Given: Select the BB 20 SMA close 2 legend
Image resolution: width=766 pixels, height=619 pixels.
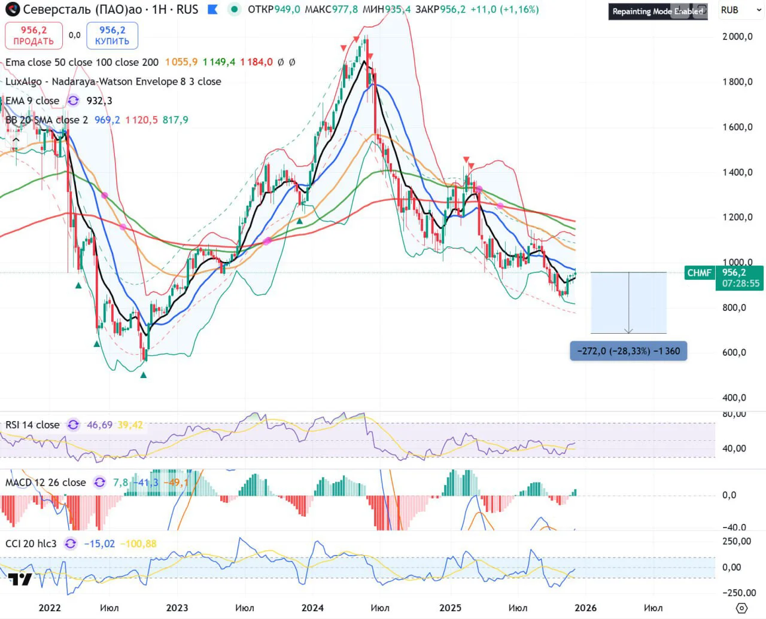Looking at the screenshot, I should click(x=47, y=120).
